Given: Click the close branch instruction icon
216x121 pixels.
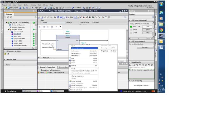Looking at the screenshot, I should coord(60,27).
